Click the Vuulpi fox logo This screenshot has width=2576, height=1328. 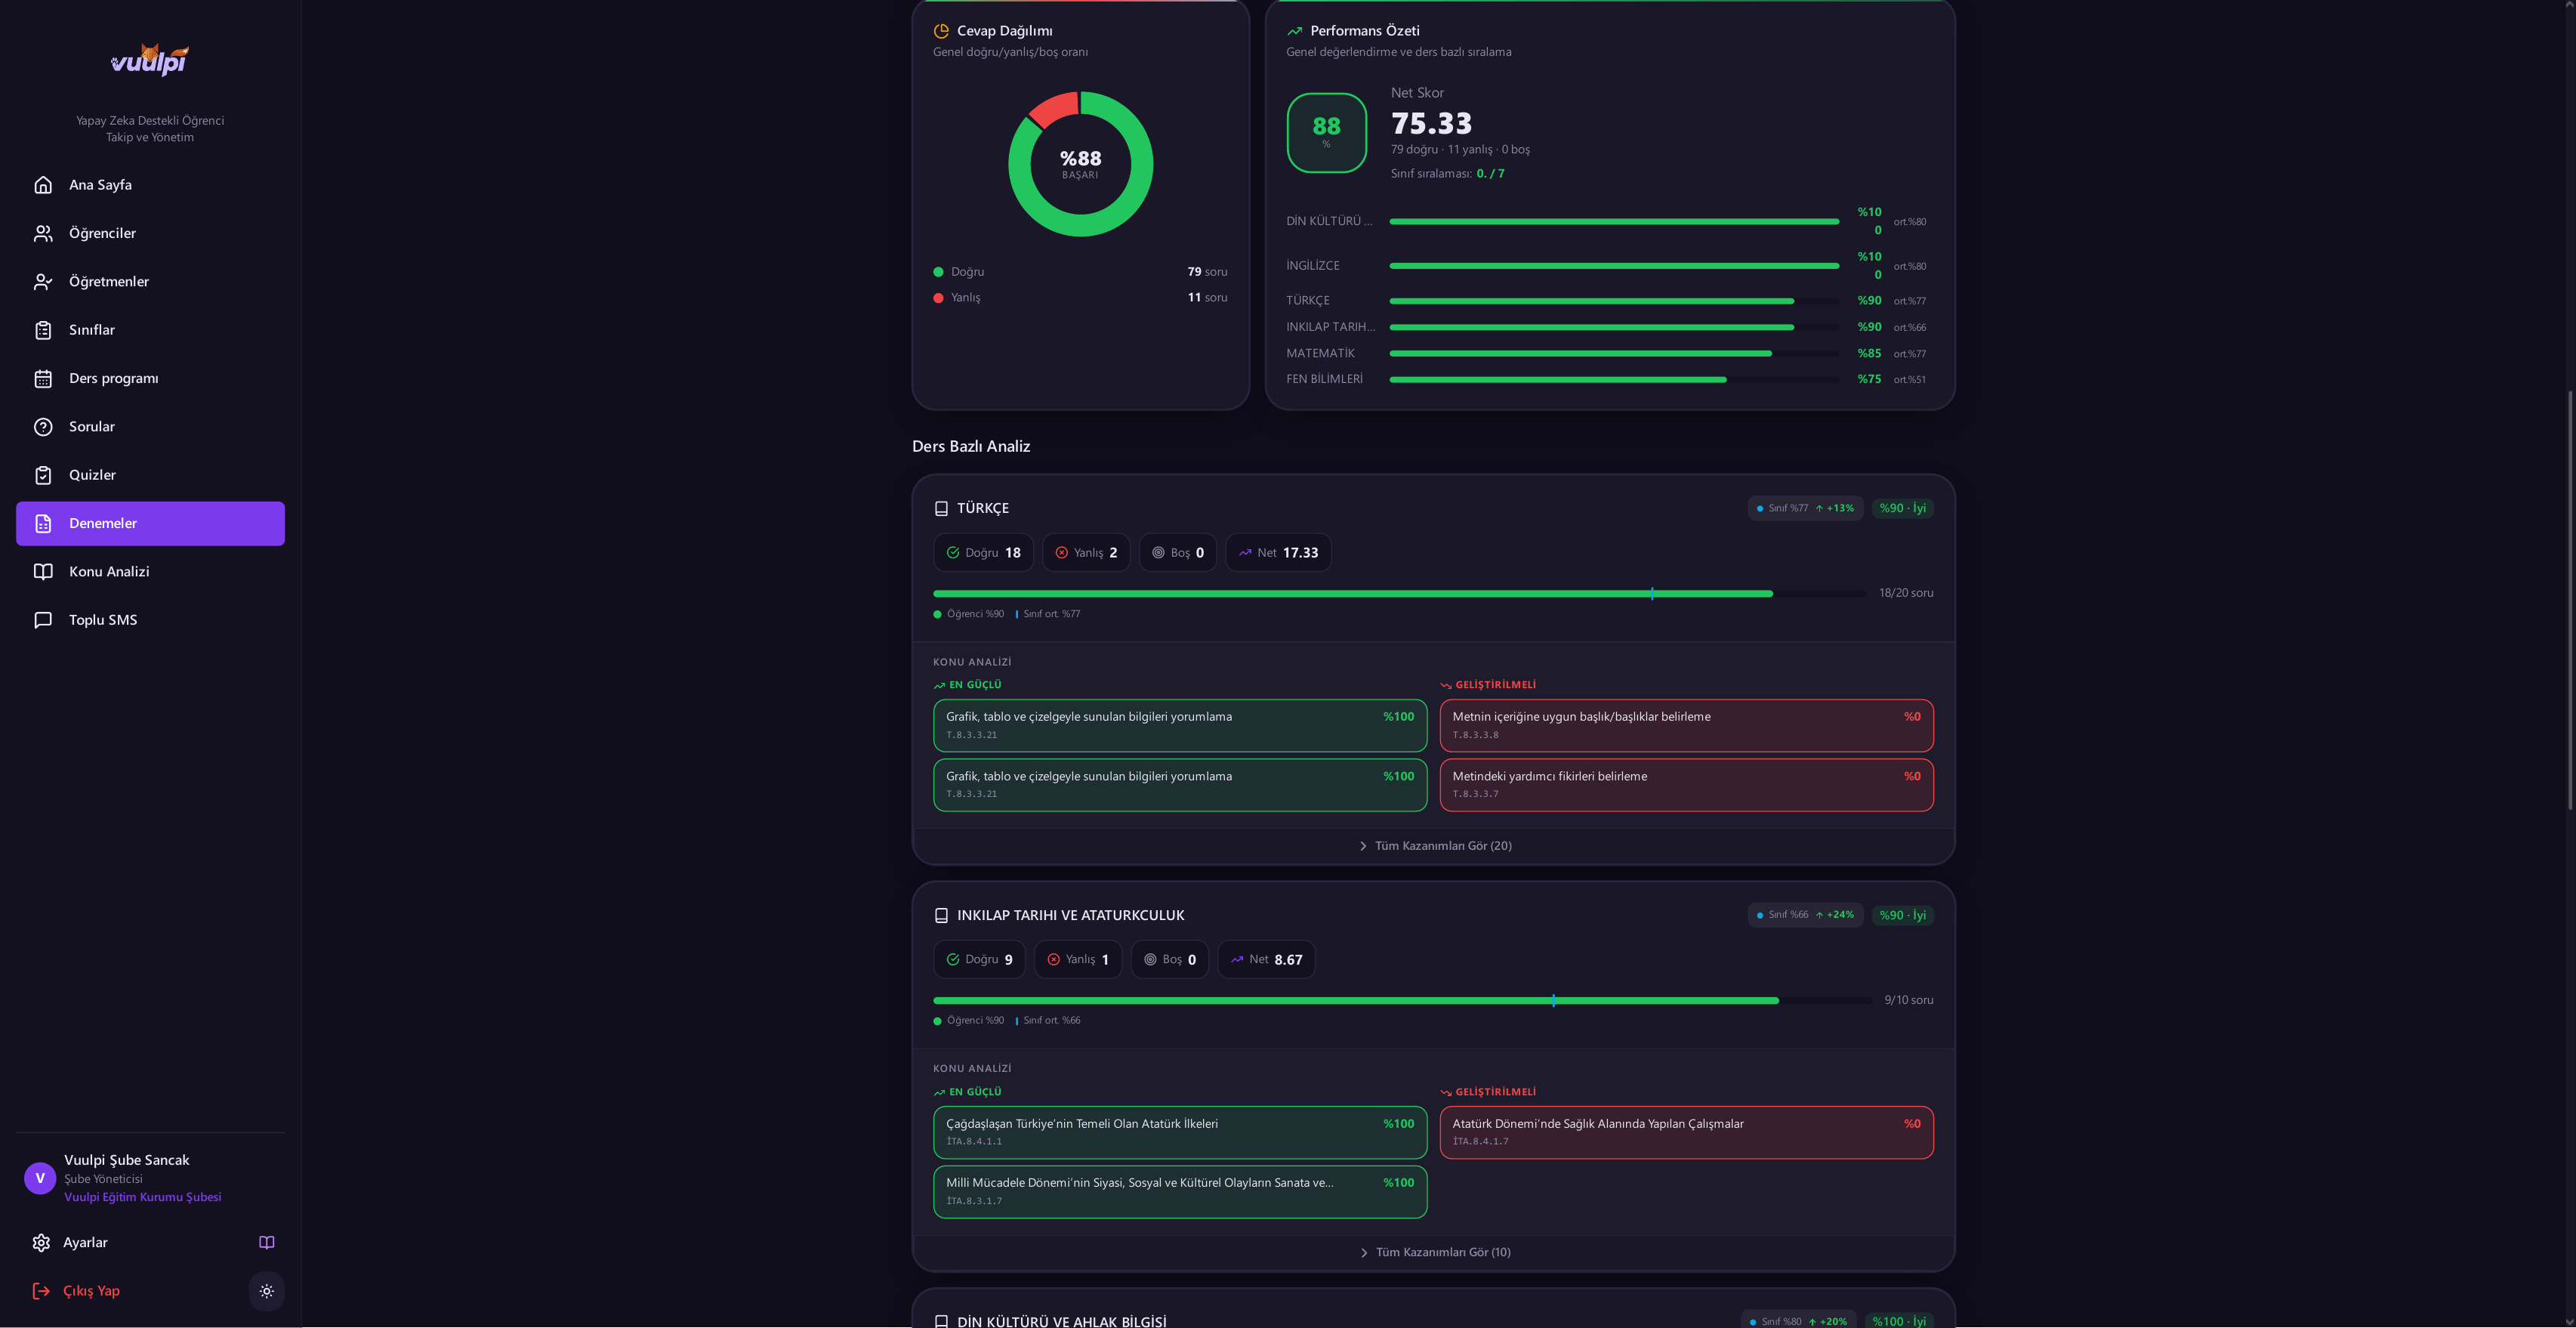pos(150,60)
